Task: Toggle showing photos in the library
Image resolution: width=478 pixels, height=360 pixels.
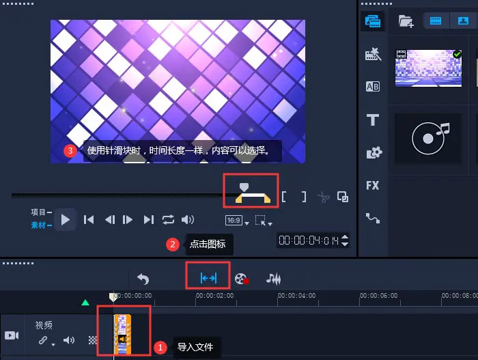Action: pyautogui.click(x=463, y=20)
